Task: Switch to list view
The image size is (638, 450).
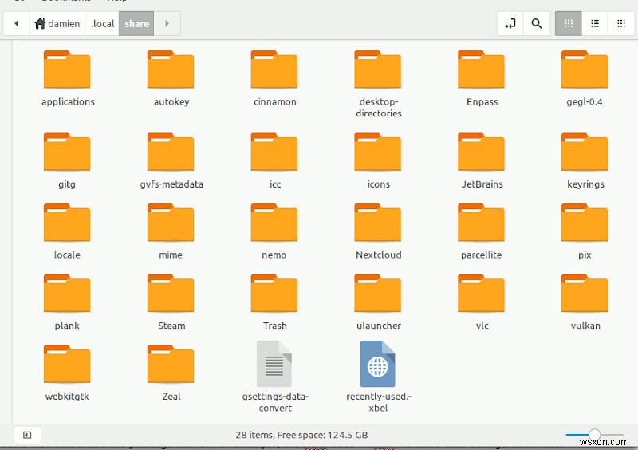Action: tap(595, 24)
